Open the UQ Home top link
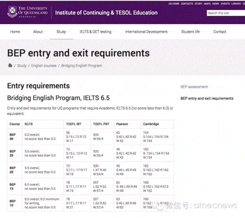The image size is (245, 218). 174,4
